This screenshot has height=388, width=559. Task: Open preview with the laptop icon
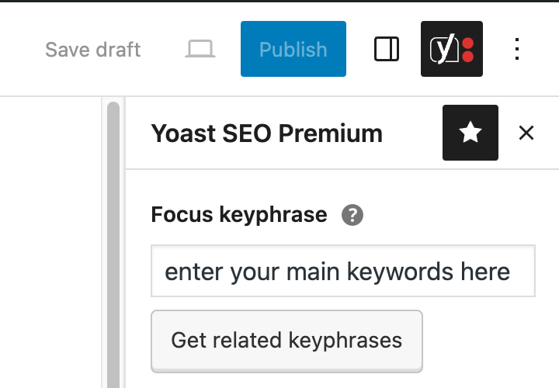(200, 49)
